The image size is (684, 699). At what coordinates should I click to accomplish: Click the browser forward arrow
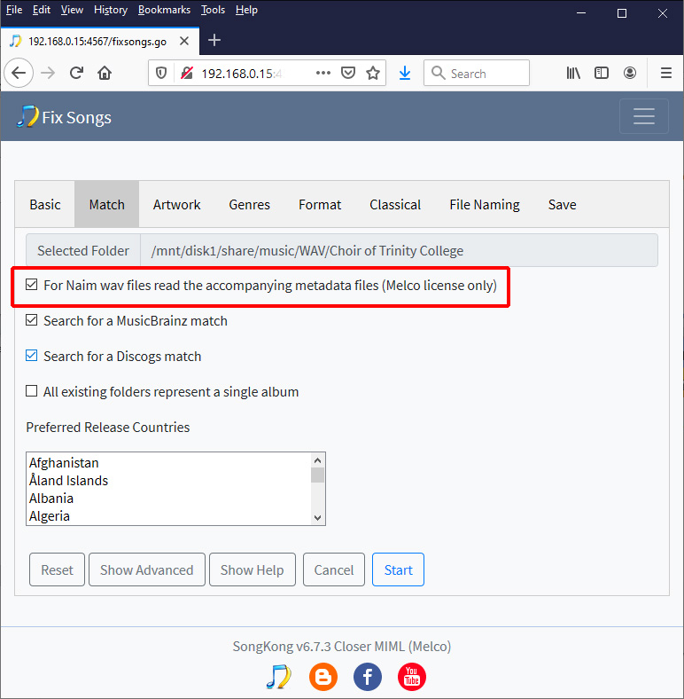[48, 73]
